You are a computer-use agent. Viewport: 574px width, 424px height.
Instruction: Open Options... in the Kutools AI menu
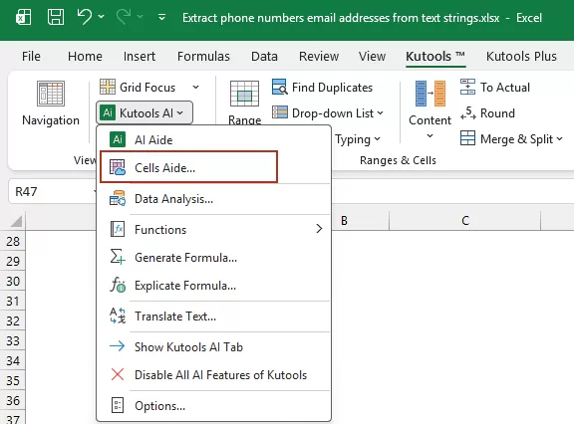[214, 406]
